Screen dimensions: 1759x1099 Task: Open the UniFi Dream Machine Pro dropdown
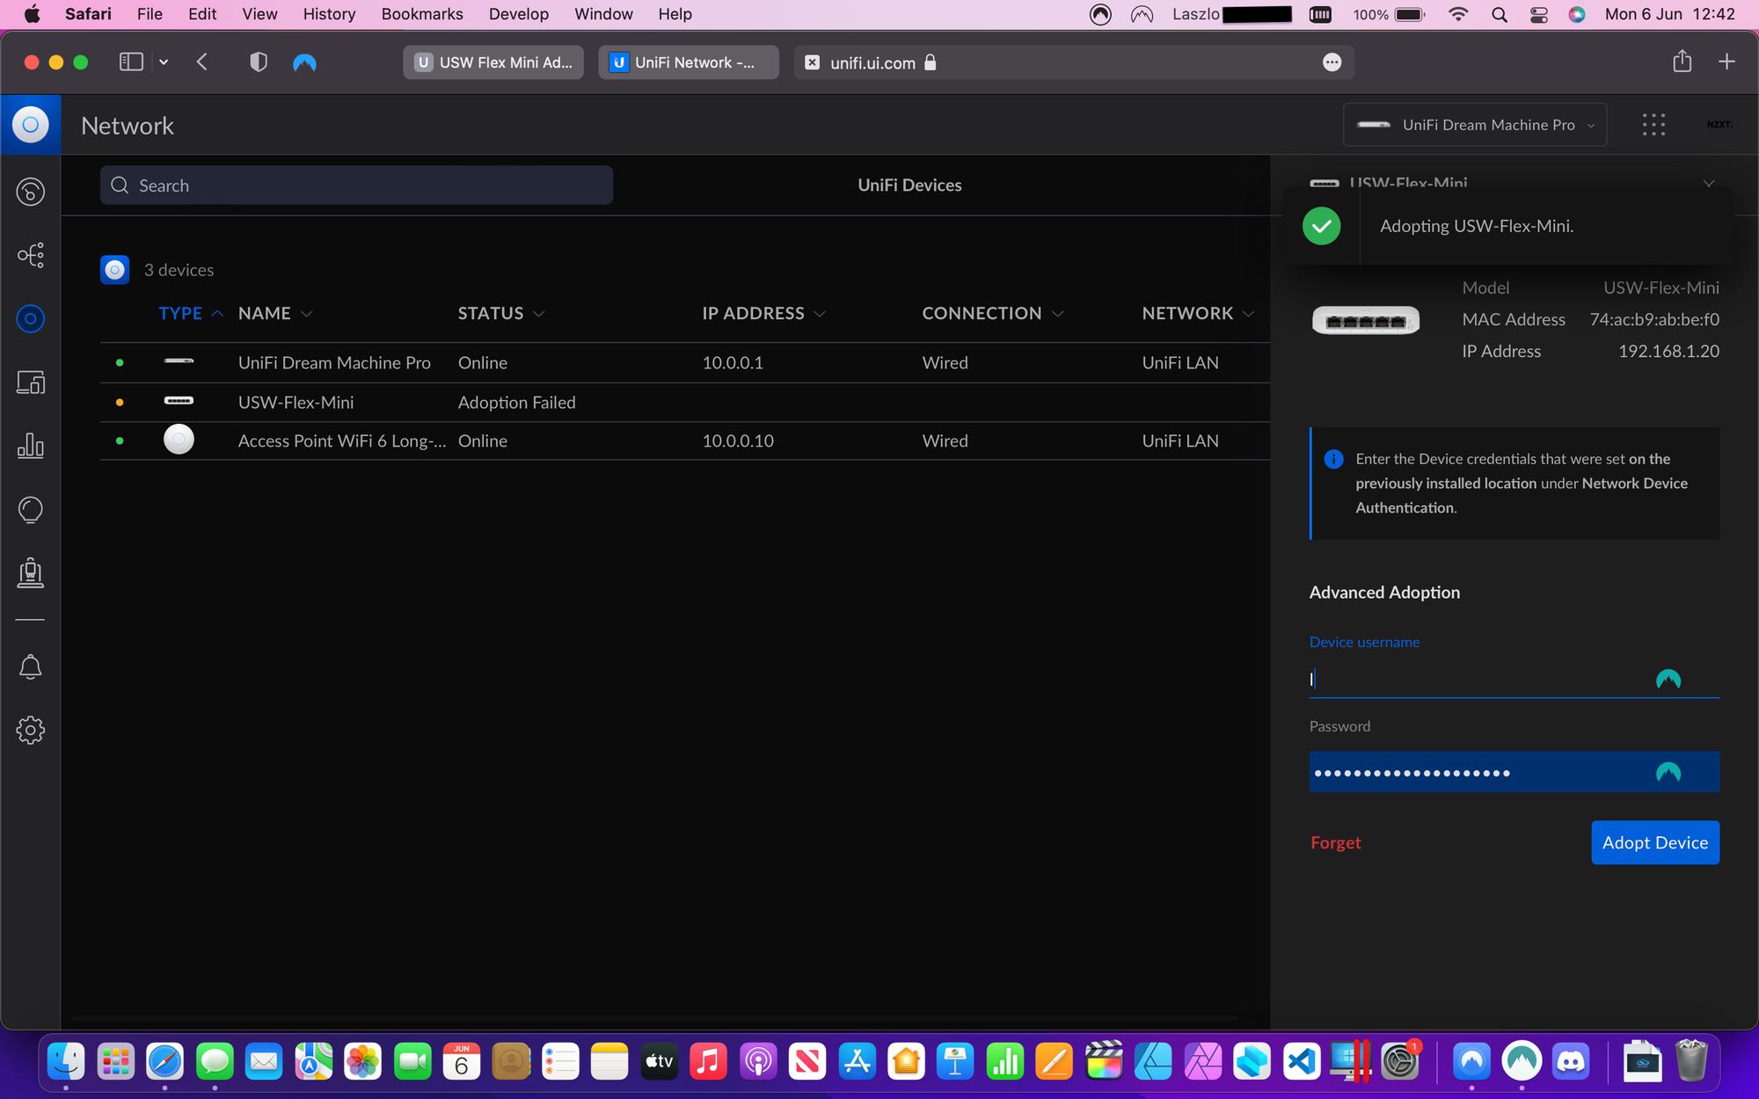(1475, 125)
